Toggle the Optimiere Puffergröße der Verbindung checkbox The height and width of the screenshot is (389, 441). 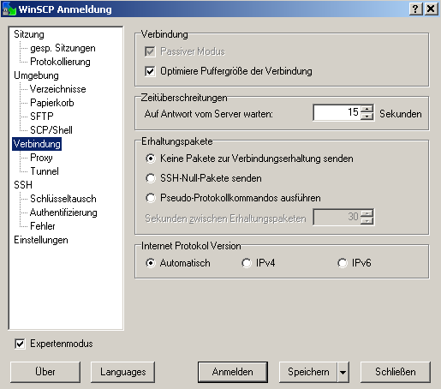point(150,71)
